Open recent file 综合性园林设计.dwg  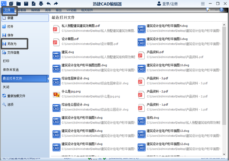pos(94,81)
